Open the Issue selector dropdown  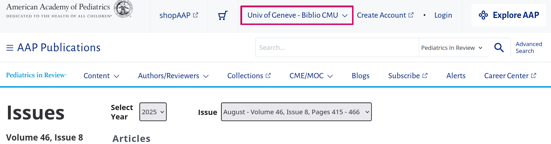pos(296,112)
